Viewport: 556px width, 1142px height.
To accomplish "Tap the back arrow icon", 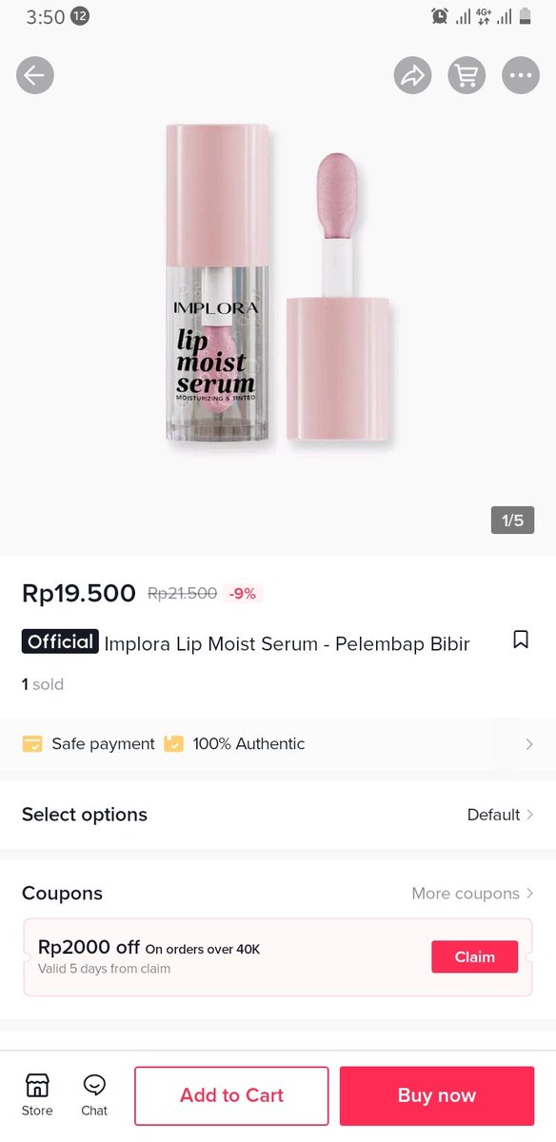I will 35,75.
